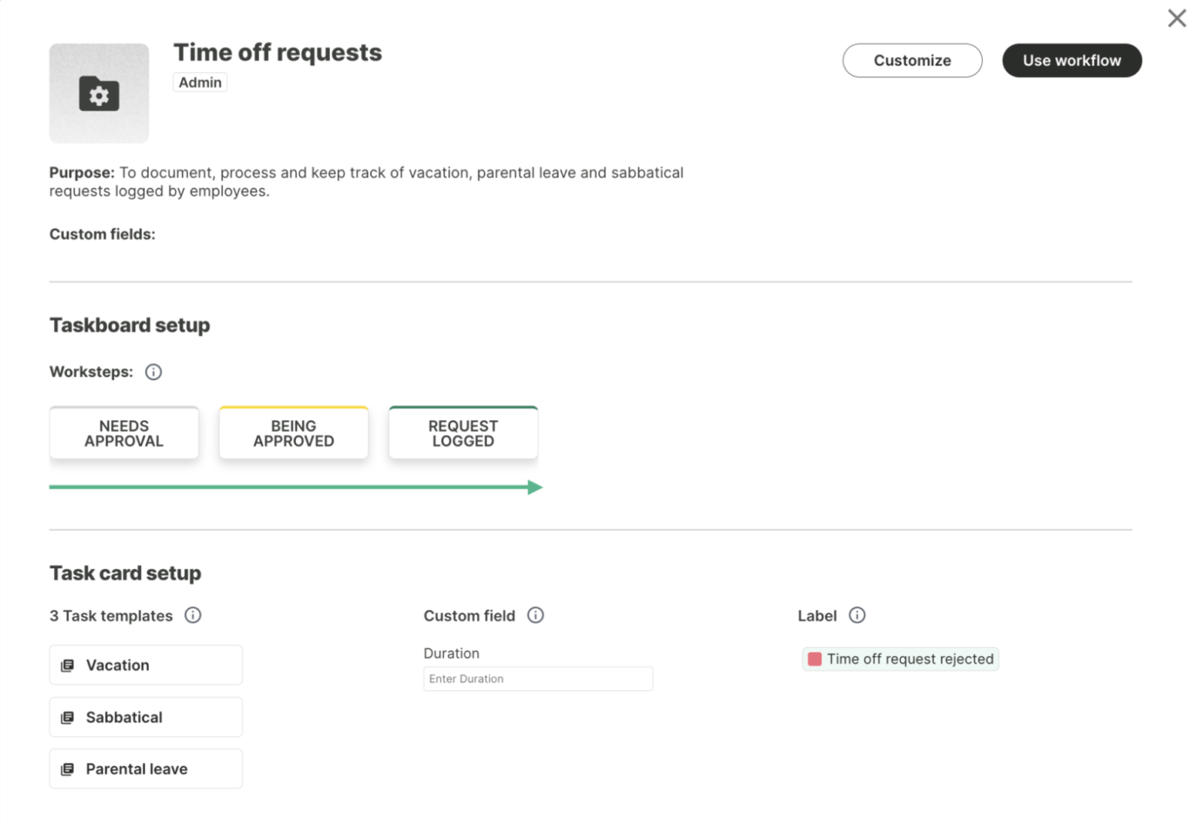Image resolution: width=1195 pixels, height=831 pixels.
Task: Select the Request Logged workstep
Action: 463,433
